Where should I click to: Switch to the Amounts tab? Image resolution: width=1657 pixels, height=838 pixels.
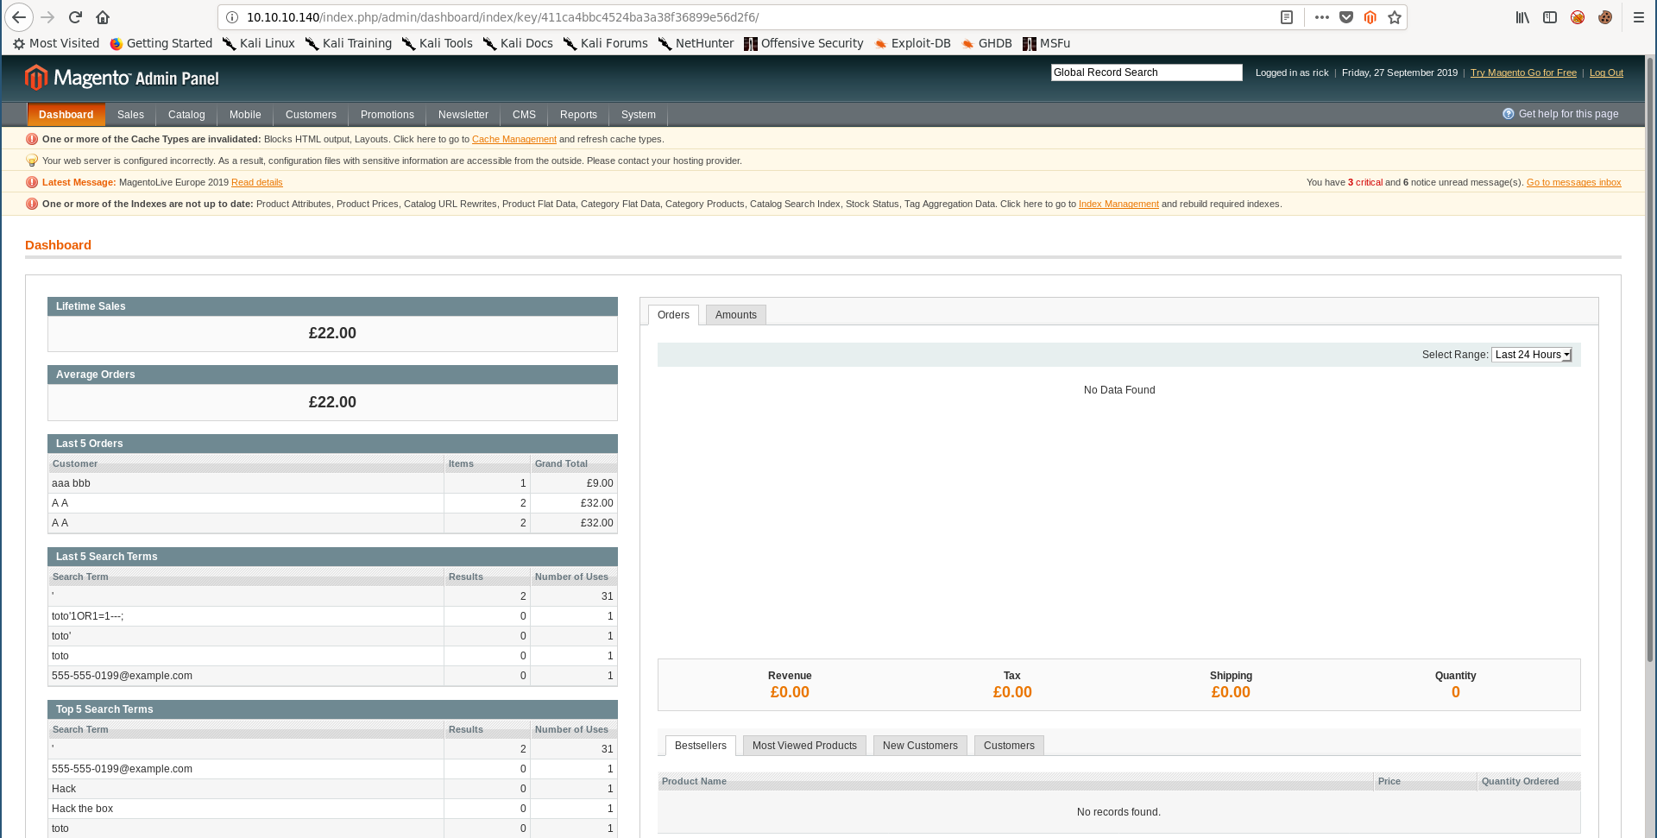click(x=735, y=315)
